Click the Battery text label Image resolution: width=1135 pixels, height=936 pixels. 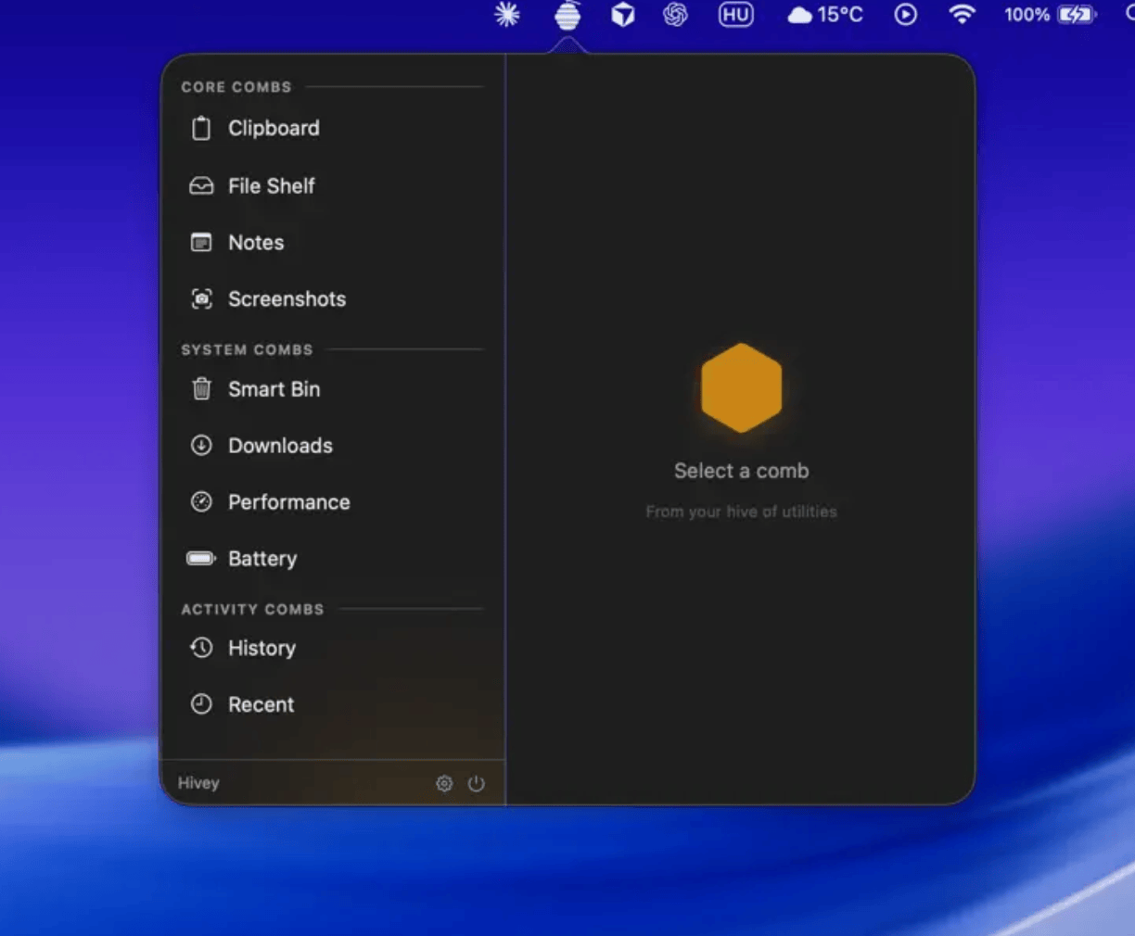click(262, 559)
